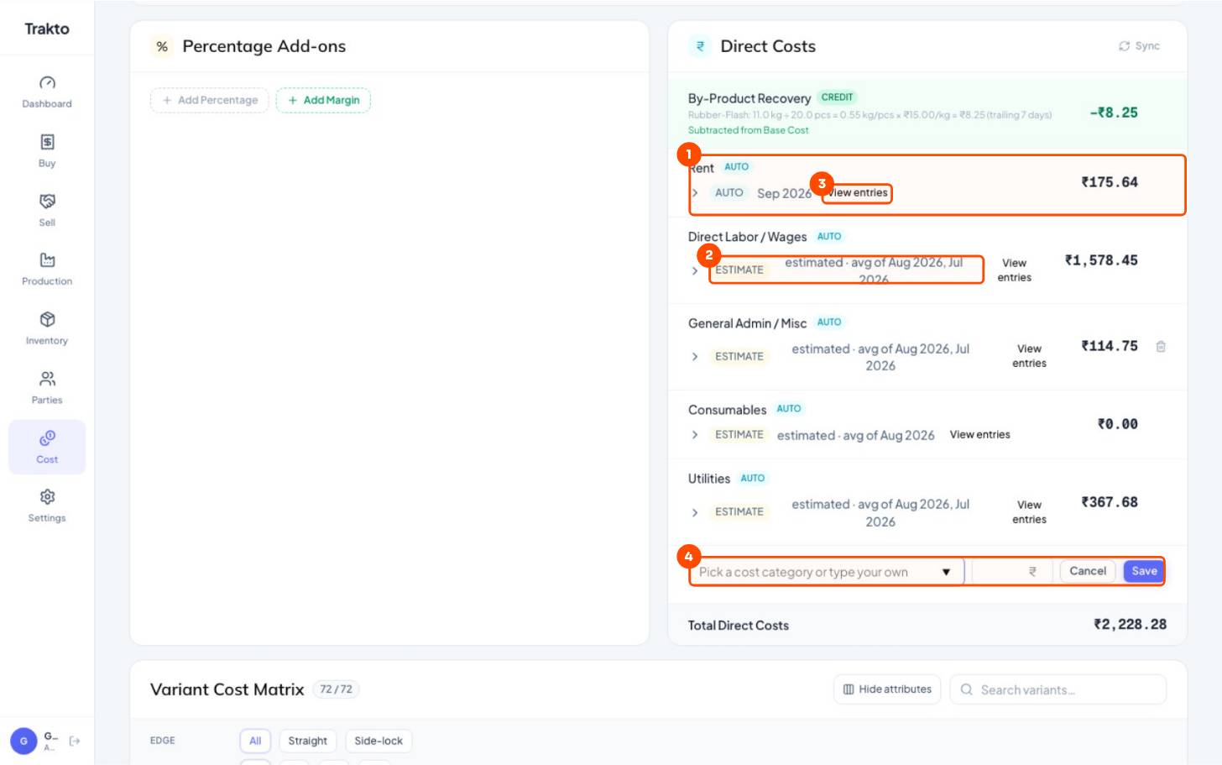Click the By-Product Recovery amount -₹8.25
The height and width of the screenshot is (765, 1222).
coord(1113,113)
